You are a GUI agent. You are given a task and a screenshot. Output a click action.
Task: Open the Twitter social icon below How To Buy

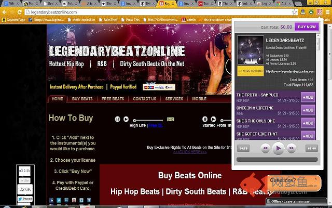tap(59, 200)
